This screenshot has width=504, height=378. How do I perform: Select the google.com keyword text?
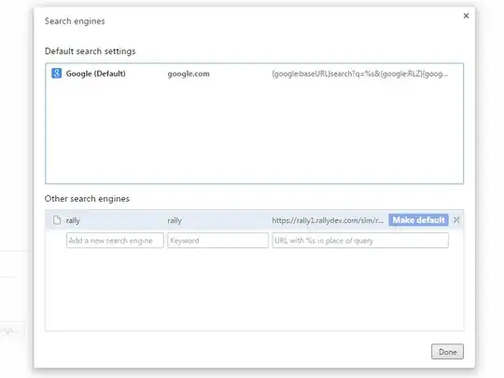[189, 74]
